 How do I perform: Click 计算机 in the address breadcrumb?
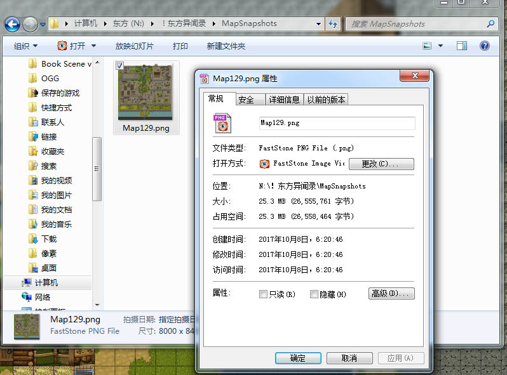[x=86, y=23]
